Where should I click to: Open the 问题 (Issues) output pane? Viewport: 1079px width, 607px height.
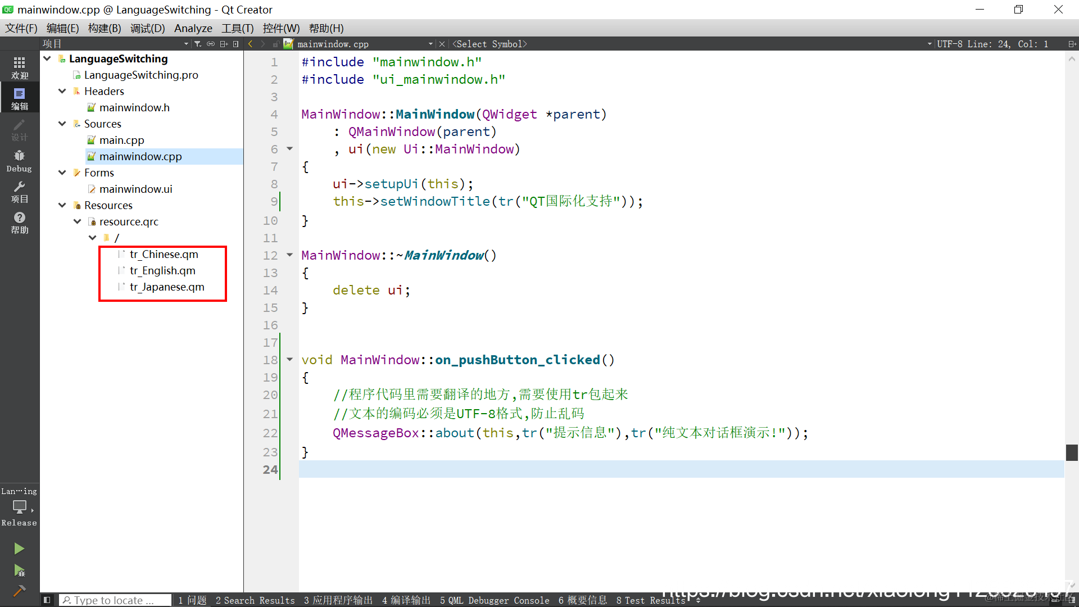click(192, 600)
